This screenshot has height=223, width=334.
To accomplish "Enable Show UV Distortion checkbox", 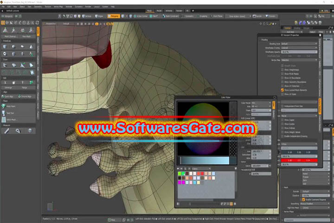I will pyautogui.click(x=283, y=86).
